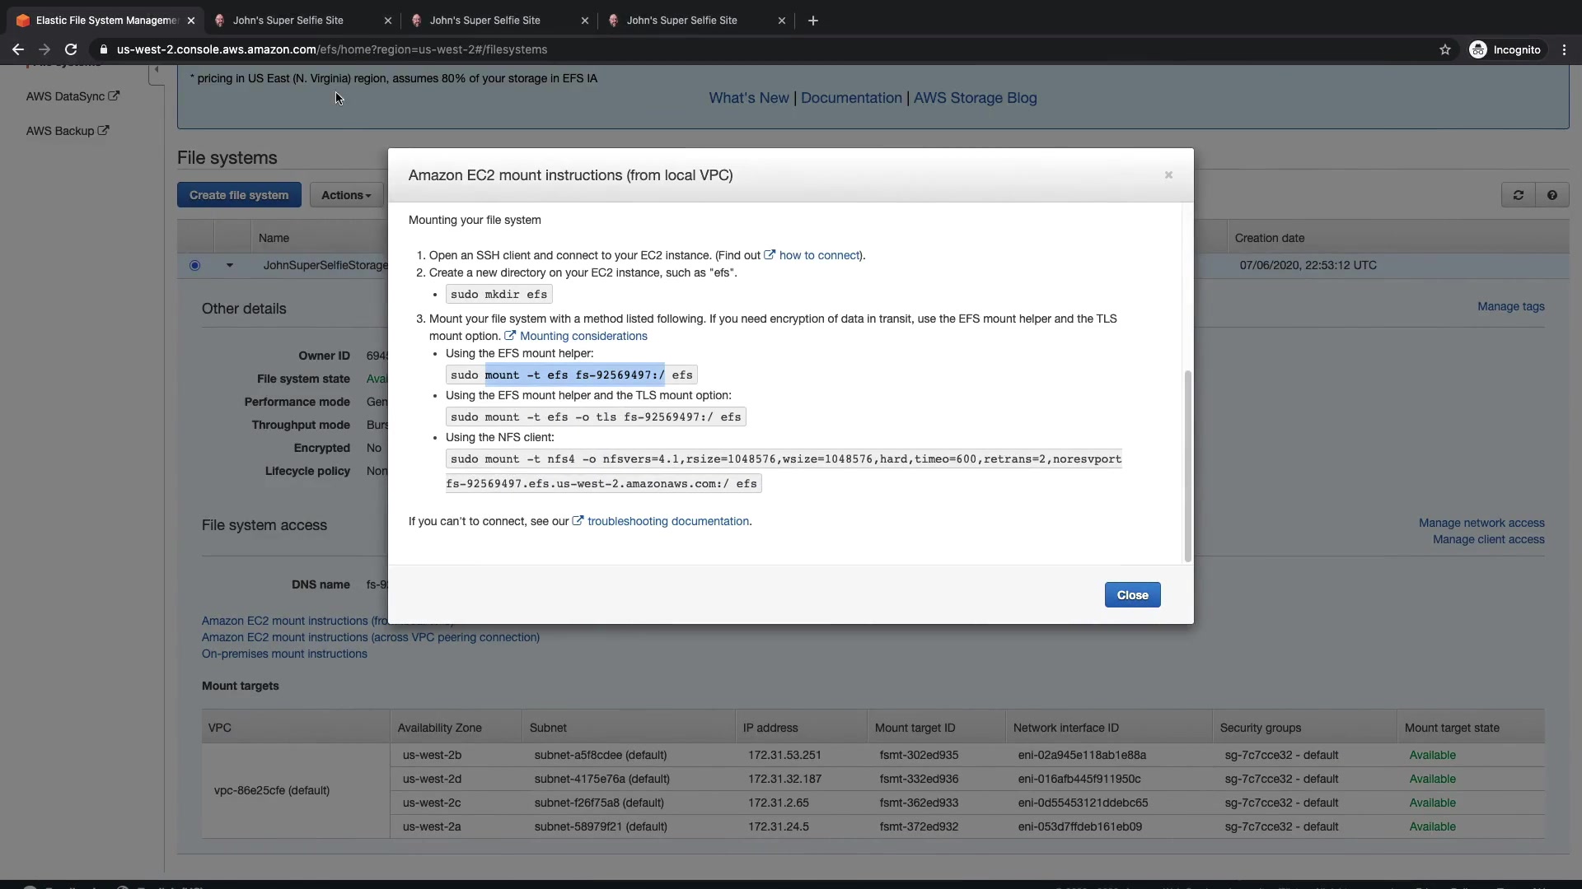Open the Mounting considerations link
Viewport: 1582px width, 889px height.
click(x=583, y=336)
